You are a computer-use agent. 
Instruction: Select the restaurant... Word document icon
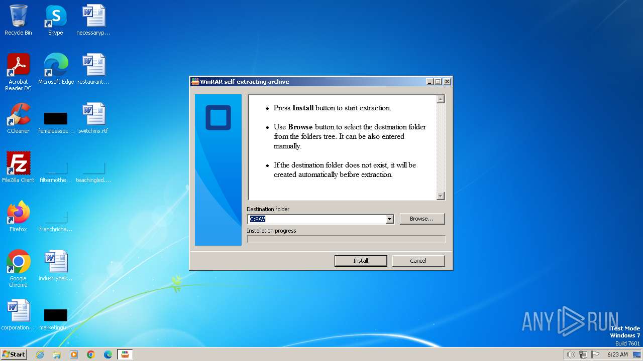tap(93, 69)
